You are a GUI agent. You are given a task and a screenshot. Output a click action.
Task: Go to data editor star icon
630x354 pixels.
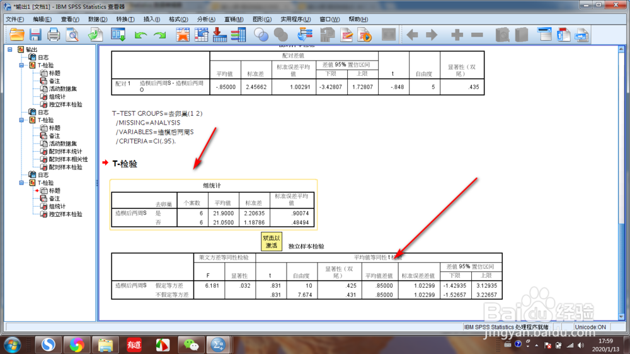coord(183,35)
